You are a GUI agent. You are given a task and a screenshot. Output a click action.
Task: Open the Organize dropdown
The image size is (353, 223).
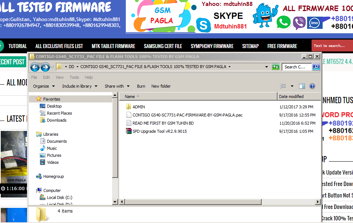click(44, 86)
